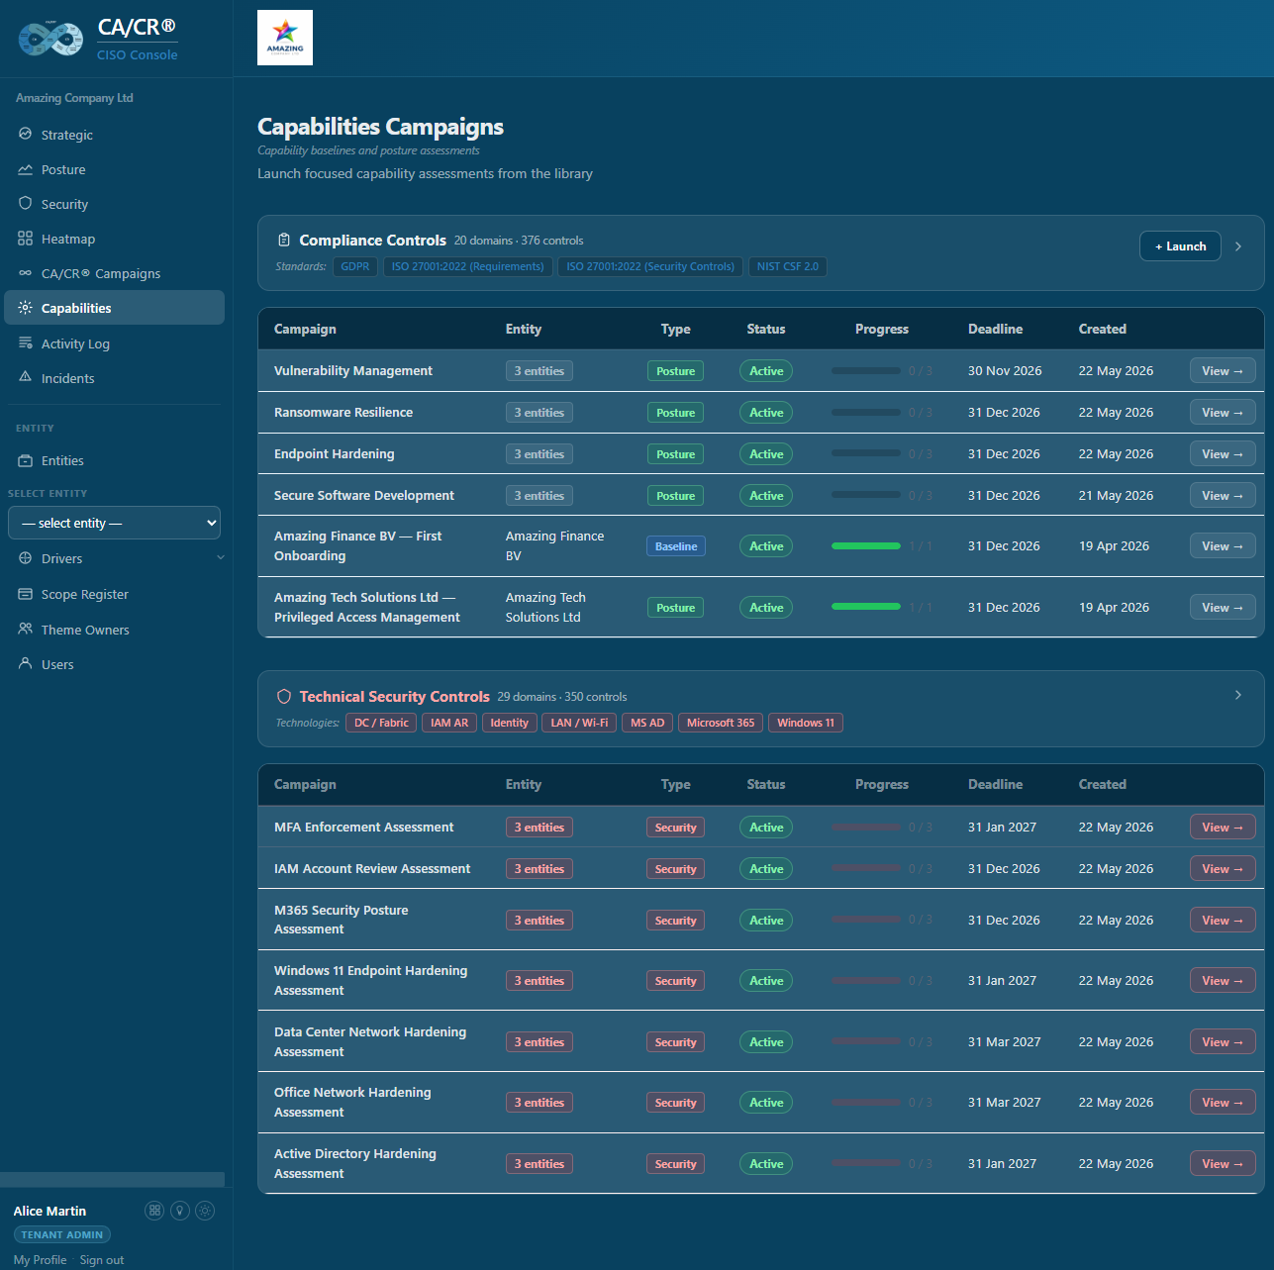View the Windows 11 Endpoint Hardening Assessment
1274x1270 pixels.
pos(1223,980)
